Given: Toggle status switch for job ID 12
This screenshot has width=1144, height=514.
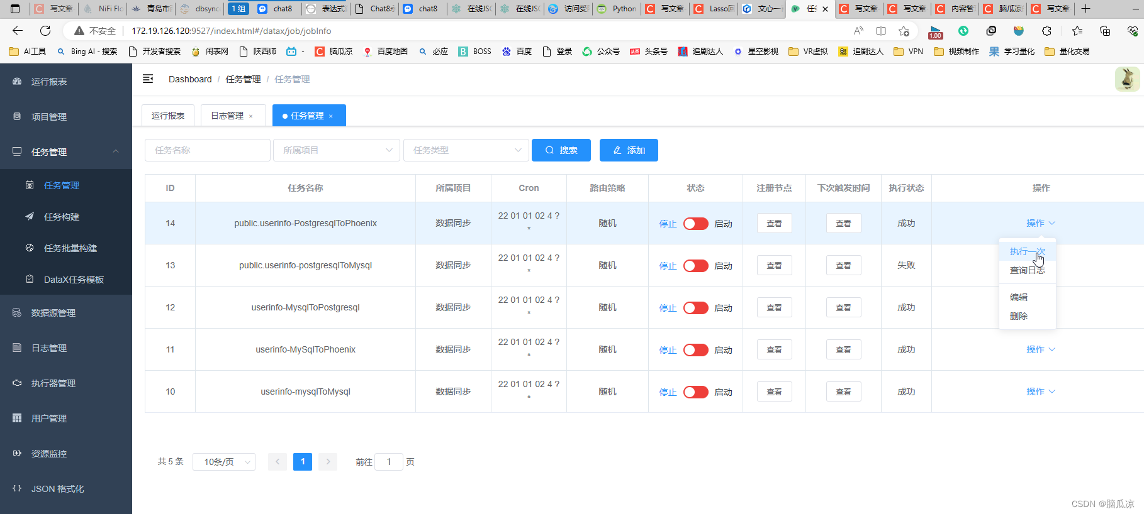Looking at the screenshot, I should tap(696, 308).
